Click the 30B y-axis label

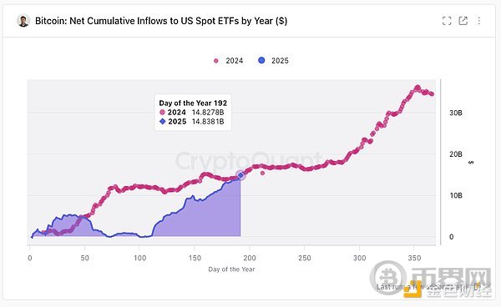click(456, 113)
